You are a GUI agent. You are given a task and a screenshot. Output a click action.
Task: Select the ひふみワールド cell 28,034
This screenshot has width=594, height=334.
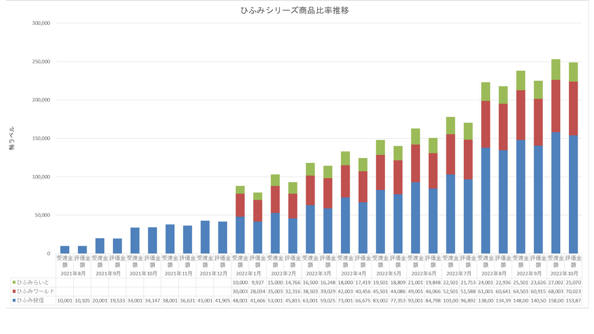(x=258, y=292)
